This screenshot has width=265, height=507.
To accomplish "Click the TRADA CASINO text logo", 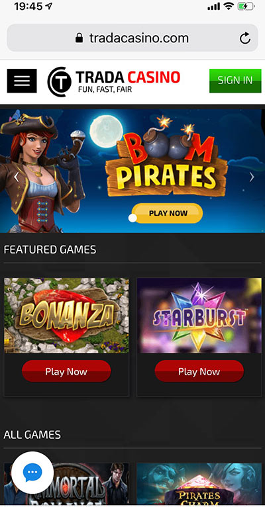I will pyautogui.click(x=128, y=77).
